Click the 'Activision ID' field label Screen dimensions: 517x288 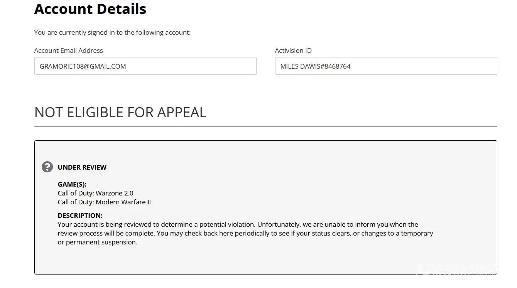pos(293,51)
